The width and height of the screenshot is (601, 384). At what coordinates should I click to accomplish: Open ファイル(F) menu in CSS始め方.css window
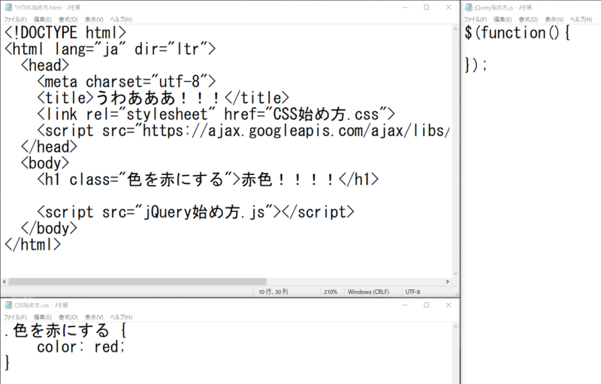click(15, 317)
